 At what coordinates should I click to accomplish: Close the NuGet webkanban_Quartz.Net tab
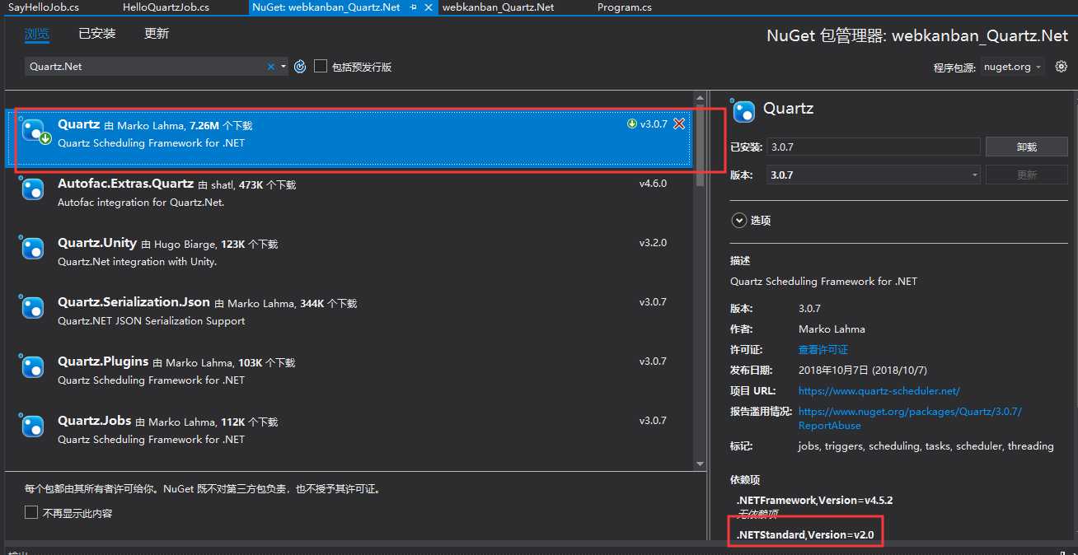tap(430, 7)
